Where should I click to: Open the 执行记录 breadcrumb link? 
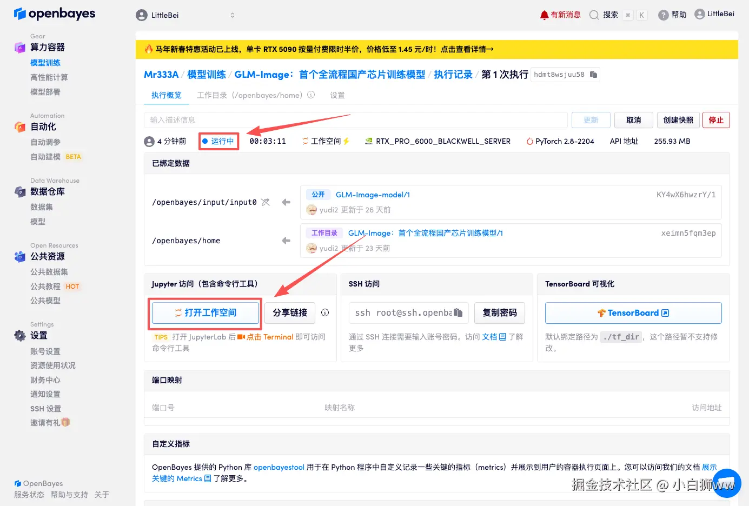point(453,75)
